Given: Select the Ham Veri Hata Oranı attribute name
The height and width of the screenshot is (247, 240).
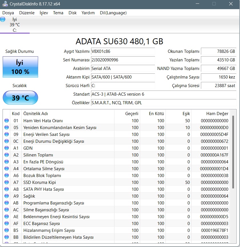Looking at the screenshot, I should (43, 121).
